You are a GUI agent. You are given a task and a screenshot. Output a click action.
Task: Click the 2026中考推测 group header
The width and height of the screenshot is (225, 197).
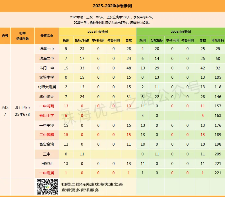(181, 32)
